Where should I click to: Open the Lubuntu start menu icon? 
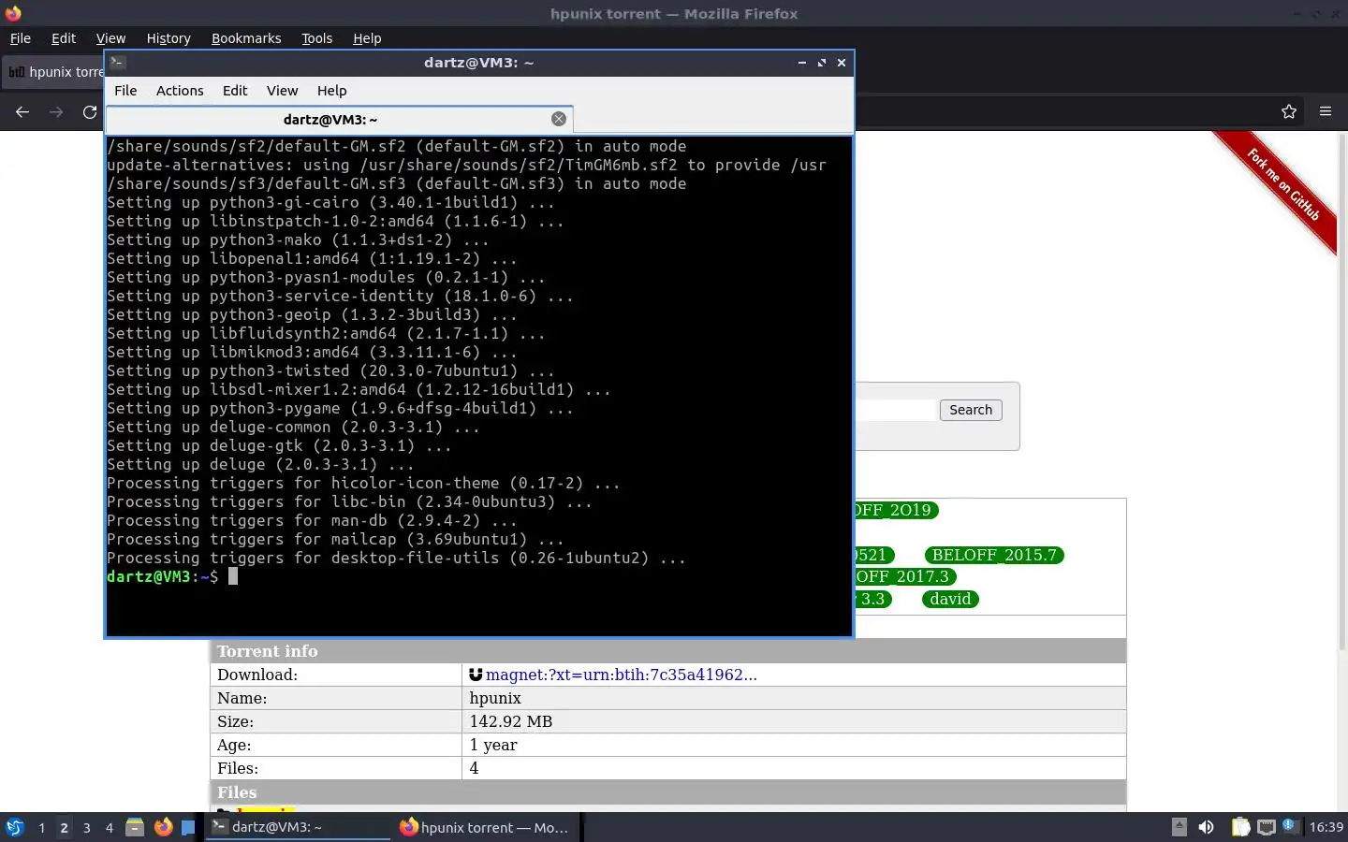click(15, 827)
